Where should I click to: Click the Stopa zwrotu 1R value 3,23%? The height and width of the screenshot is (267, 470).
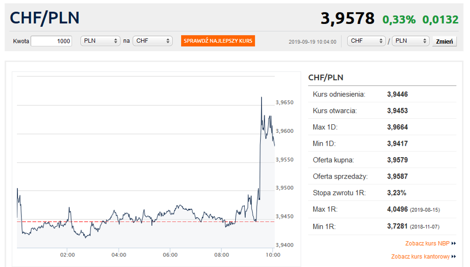396,193
